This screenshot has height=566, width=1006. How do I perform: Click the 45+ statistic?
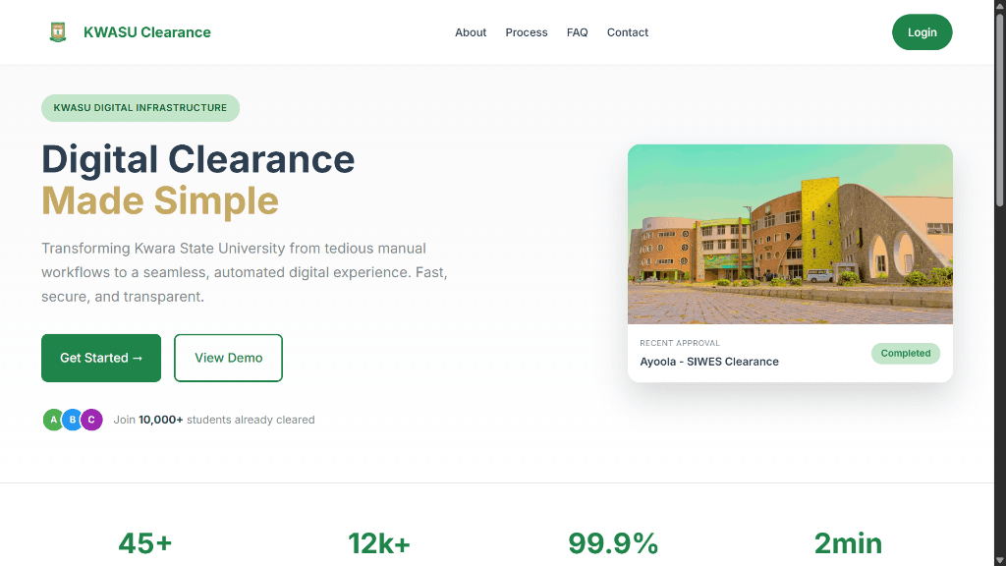click(145, 543)
